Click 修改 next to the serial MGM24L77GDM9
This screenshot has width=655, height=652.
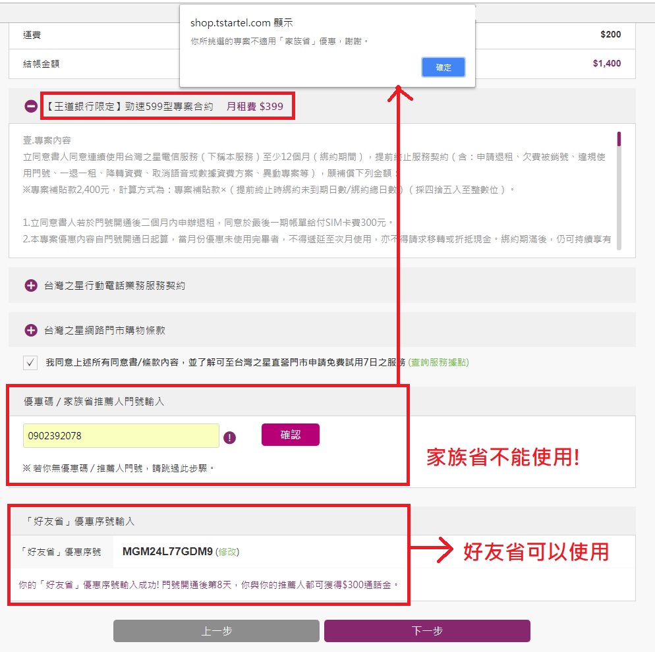pyautogui.click(x=228, y=552)
